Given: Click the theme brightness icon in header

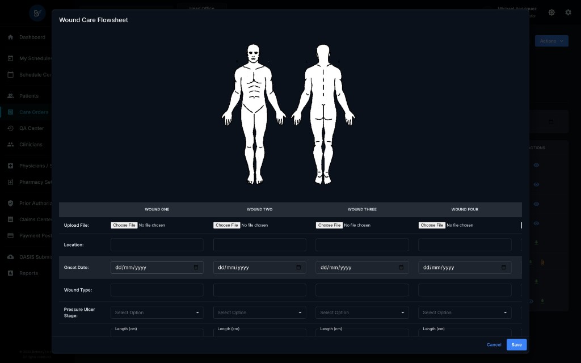Looking at the screenshot, I should [x=551, y=12].
